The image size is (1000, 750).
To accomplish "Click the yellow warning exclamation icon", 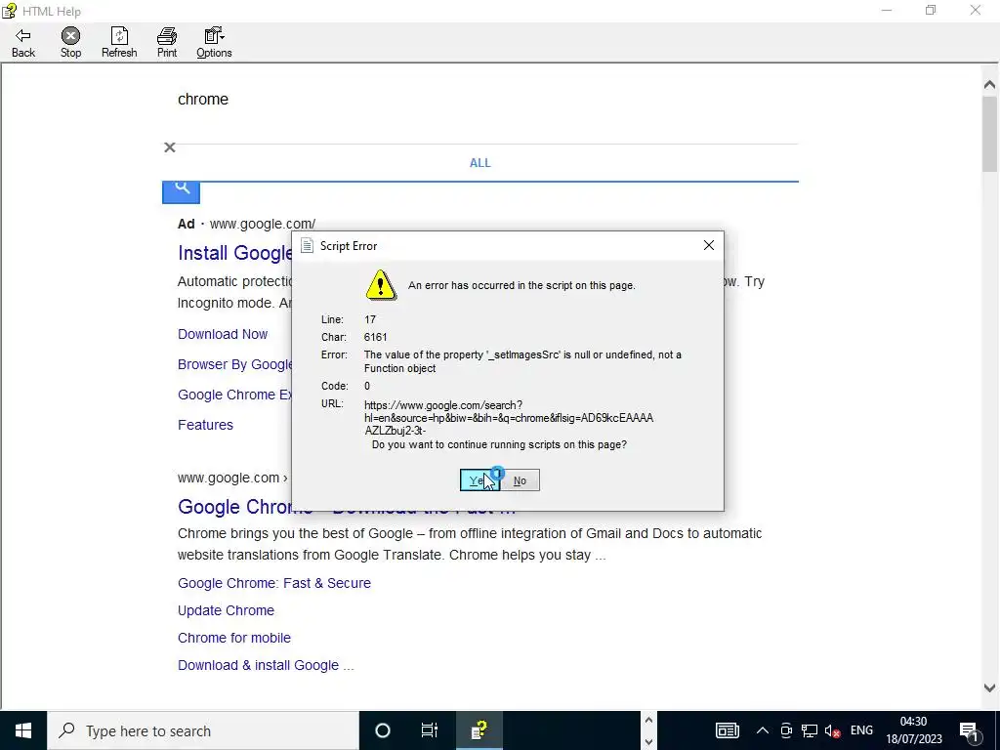I will click(x=381, y=285).
